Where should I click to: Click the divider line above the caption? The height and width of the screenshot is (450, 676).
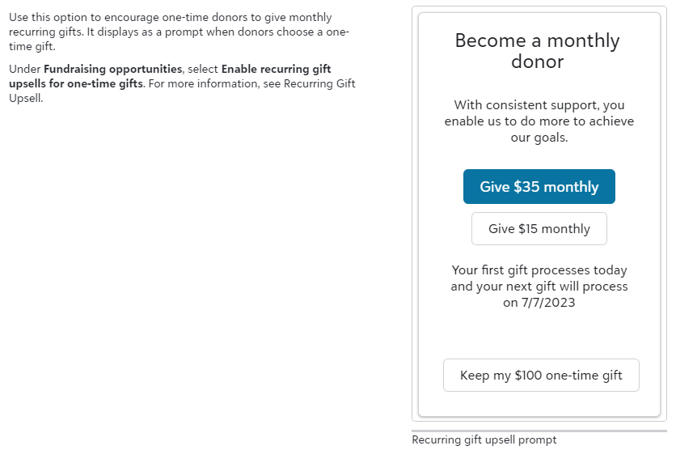(539, 431)
